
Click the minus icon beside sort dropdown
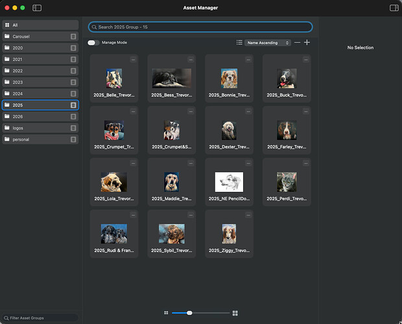(x=297, y=43)
